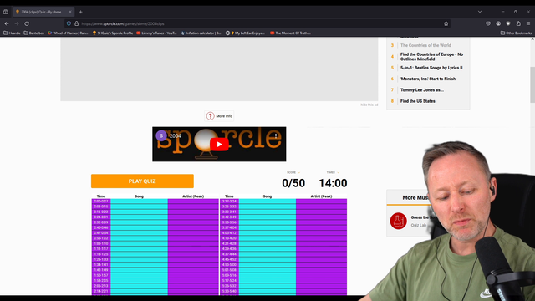
Task: Reload the Sporcle page
Action: [x=27, y=23]
